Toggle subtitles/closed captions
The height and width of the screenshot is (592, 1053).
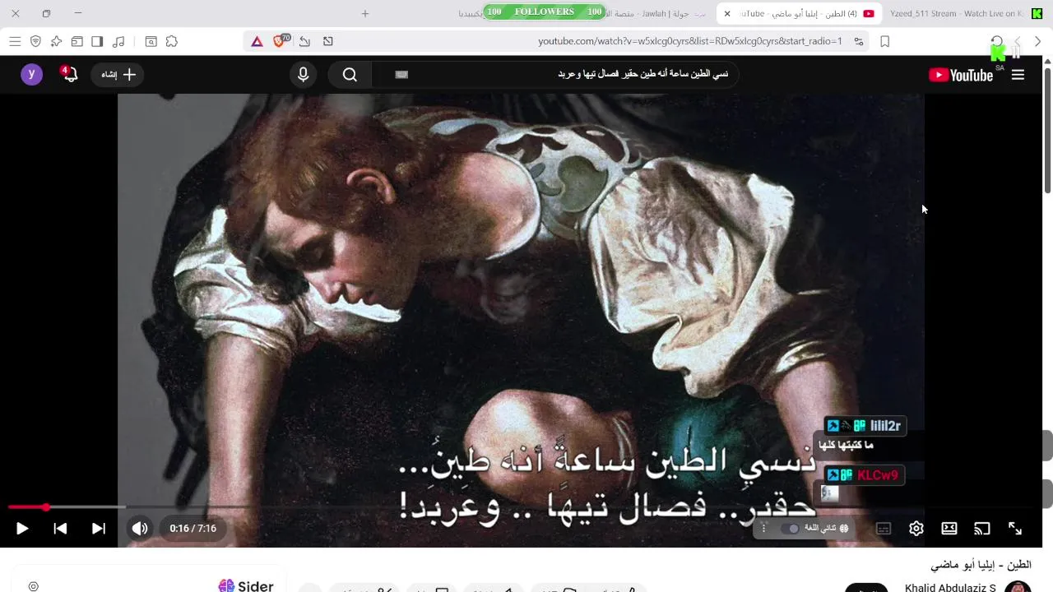[884, 529]
